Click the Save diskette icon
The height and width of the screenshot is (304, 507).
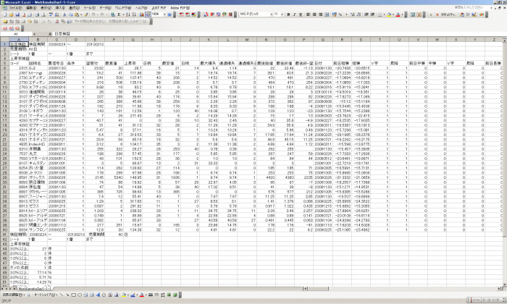pos(17,14)
